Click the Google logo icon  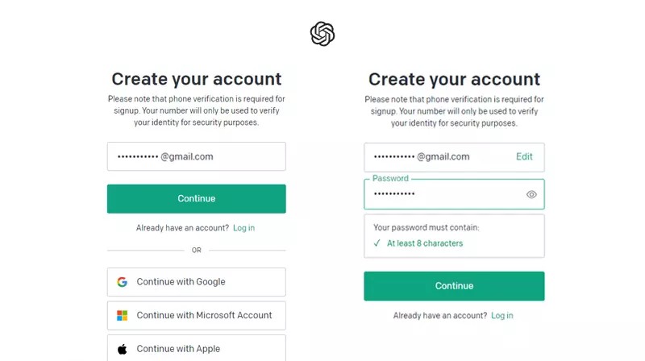(123, 282)
